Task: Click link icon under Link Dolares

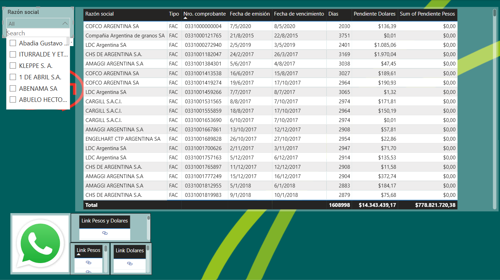Action: pos(130,264)
